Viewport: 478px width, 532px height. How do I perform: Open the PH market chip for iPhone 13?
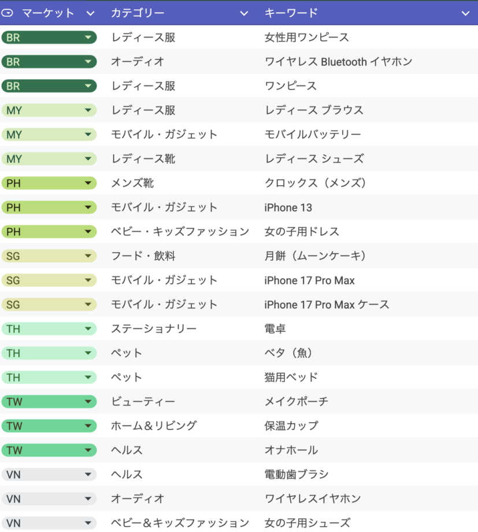coord(49,208)
